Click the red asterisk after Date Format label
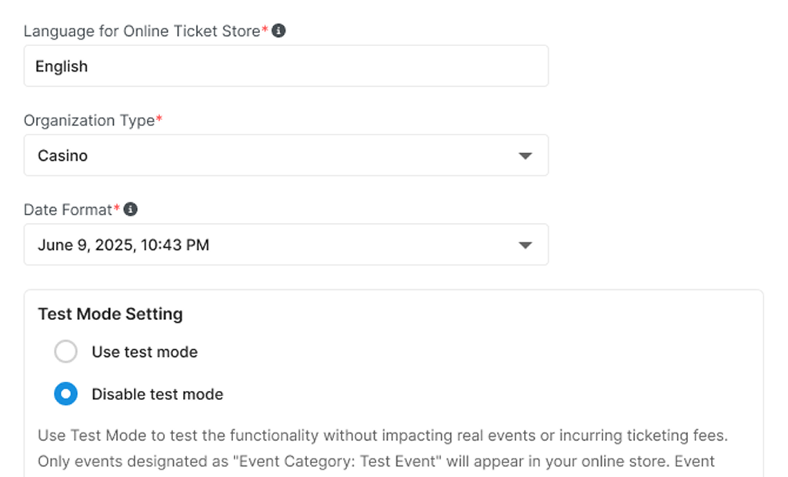 pos(117,209)
